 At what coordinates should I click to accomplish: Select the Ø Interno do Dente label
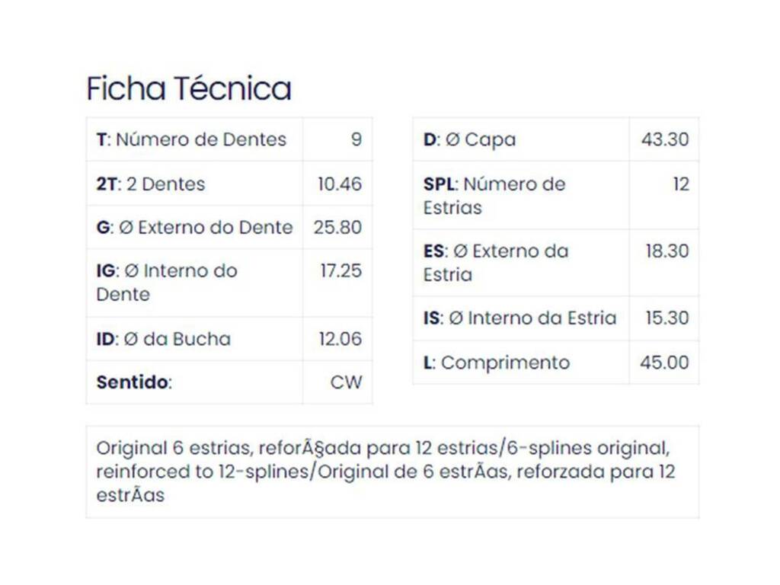point(167,283)
